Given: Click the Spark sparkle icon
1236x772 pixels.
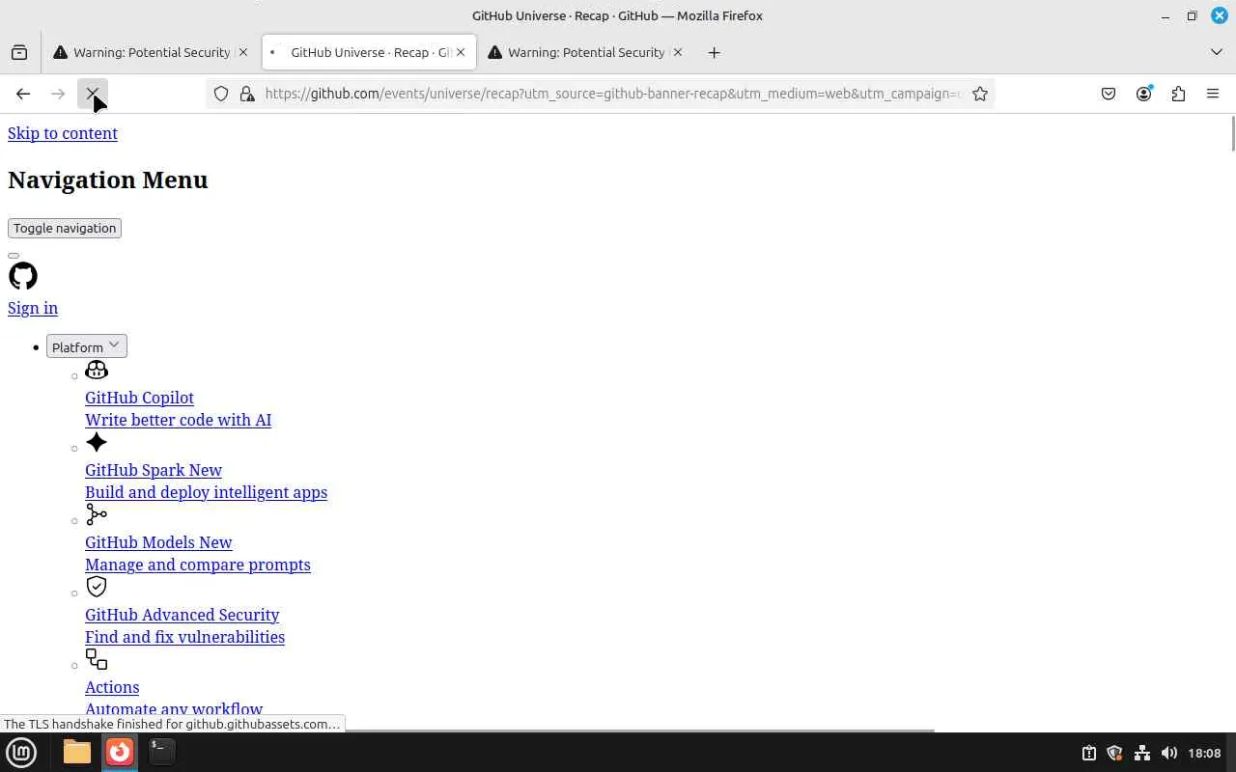Looking at the screenshot, I should click(x=97, y=442).
